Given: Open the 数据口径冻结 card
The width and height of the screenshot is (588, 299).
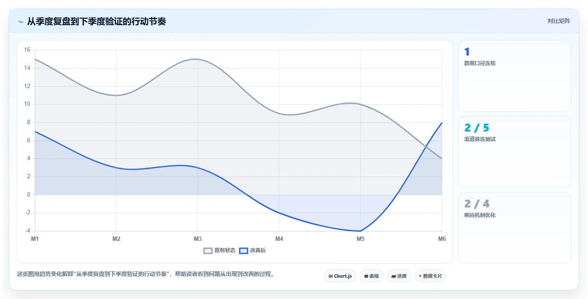Looking at the screenshot, I should pos(514,76).
